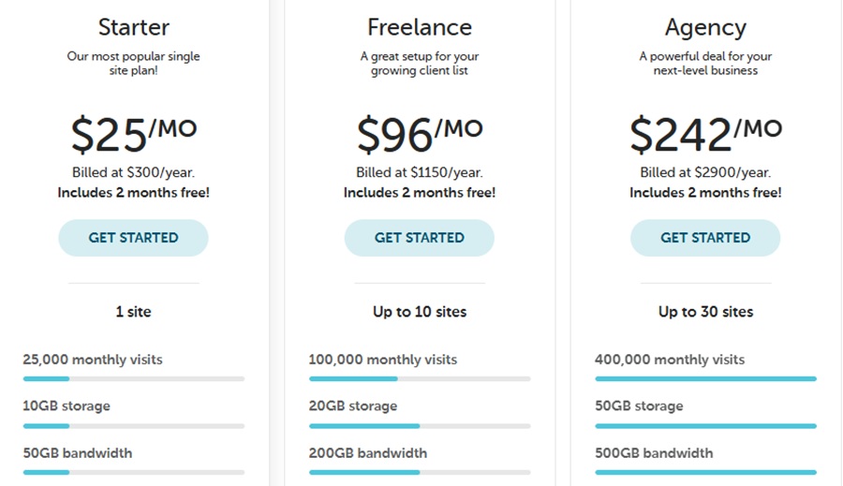Screen dimensions: 843x486
Task: Select the Agency plan heading
Action: 705,27
